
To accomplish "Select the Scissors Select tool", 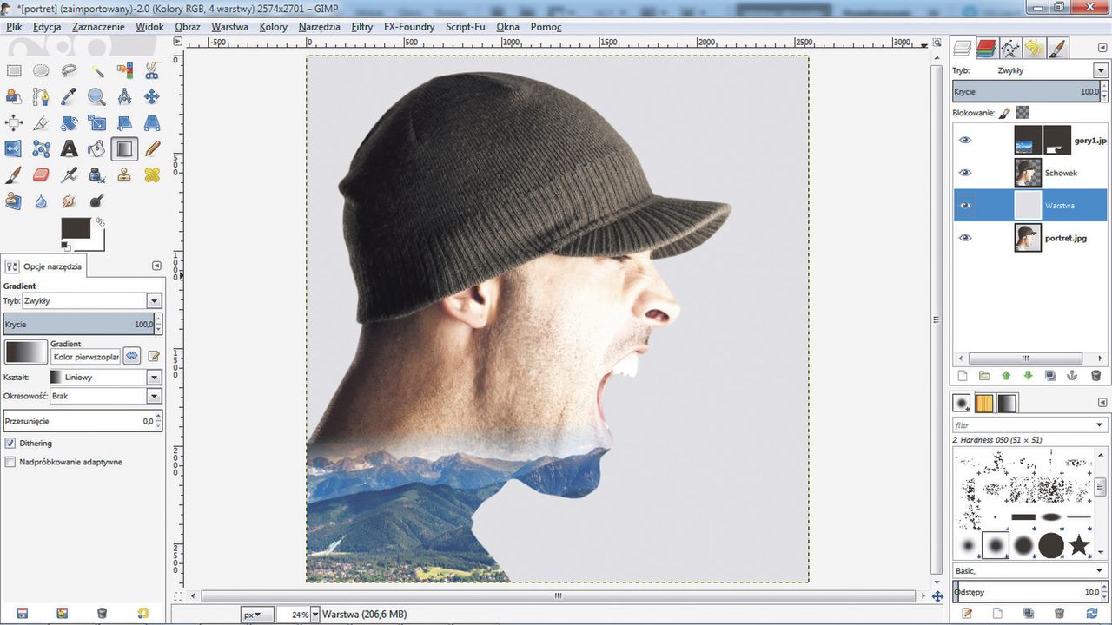I will click(152, 70).
